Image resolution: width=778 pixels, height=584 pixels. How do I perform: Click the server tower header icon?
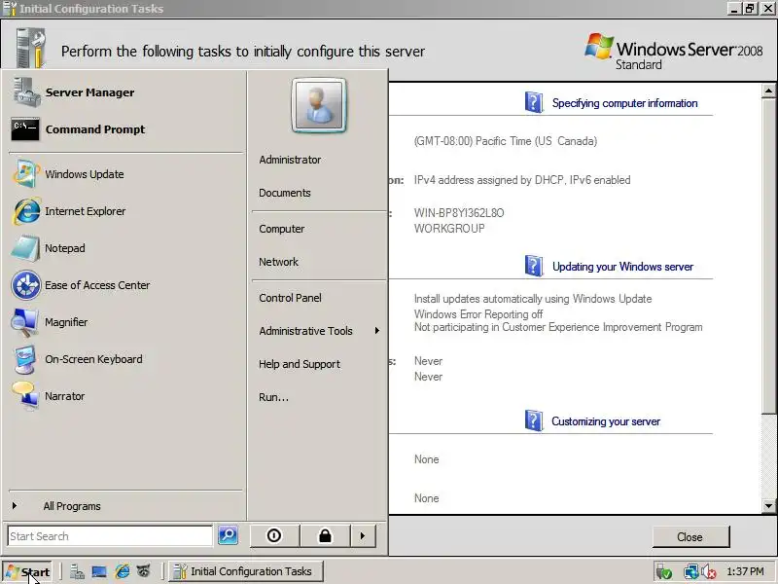31,48
